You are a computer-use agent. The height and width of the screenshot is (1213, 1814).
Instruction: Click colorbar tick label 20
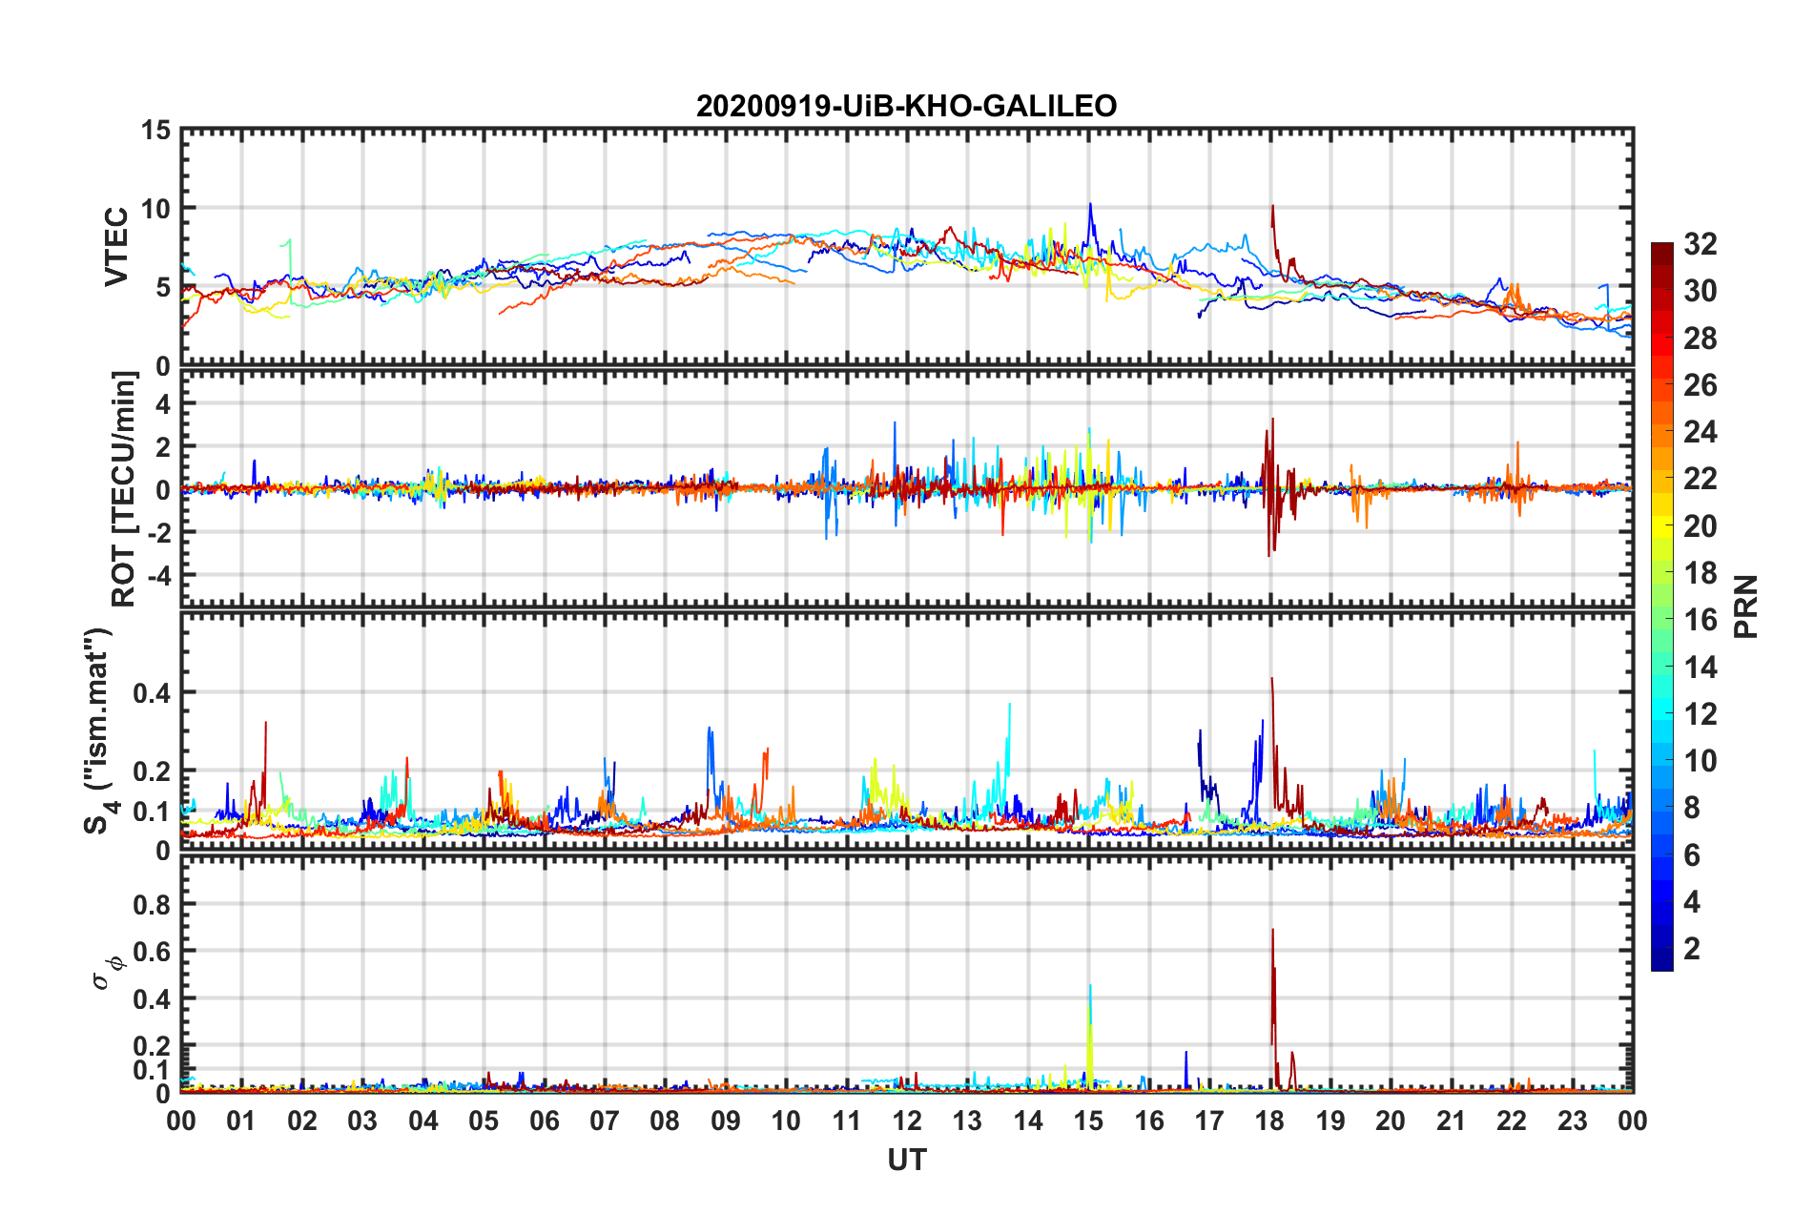[1701, 526]
